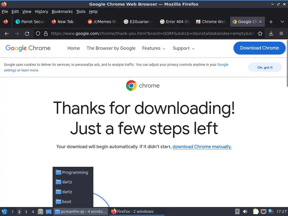
Task: Reload the current page
Action: [27, 34]
